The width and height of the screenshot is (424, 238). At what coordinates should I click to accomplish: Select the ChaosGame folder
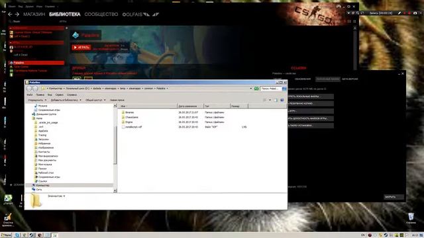(x=131, y=117)
